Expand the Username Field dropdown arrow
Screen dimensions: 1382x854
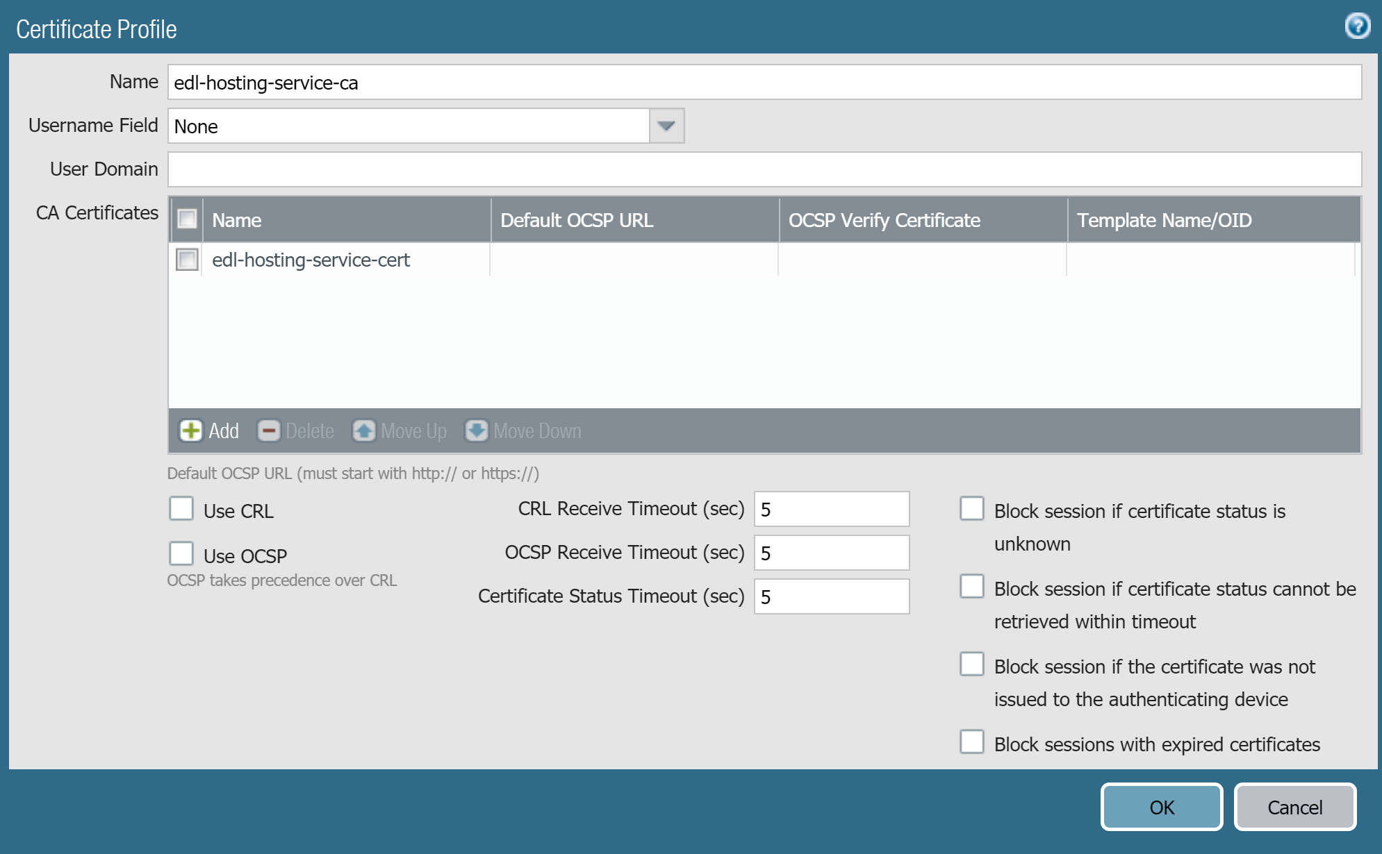(666, 126)
